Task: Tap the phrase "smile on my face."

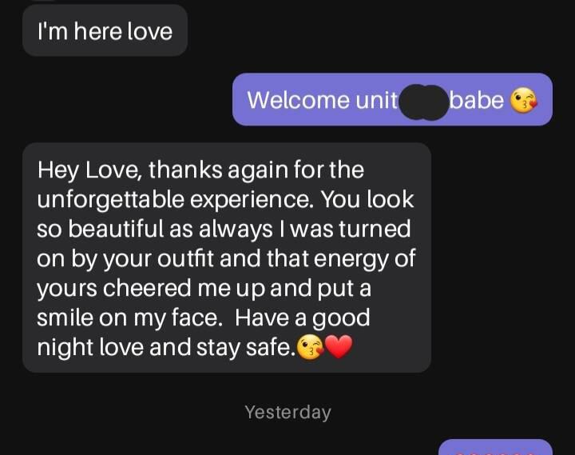Action: pyautogui.click(x=130, y=318)
